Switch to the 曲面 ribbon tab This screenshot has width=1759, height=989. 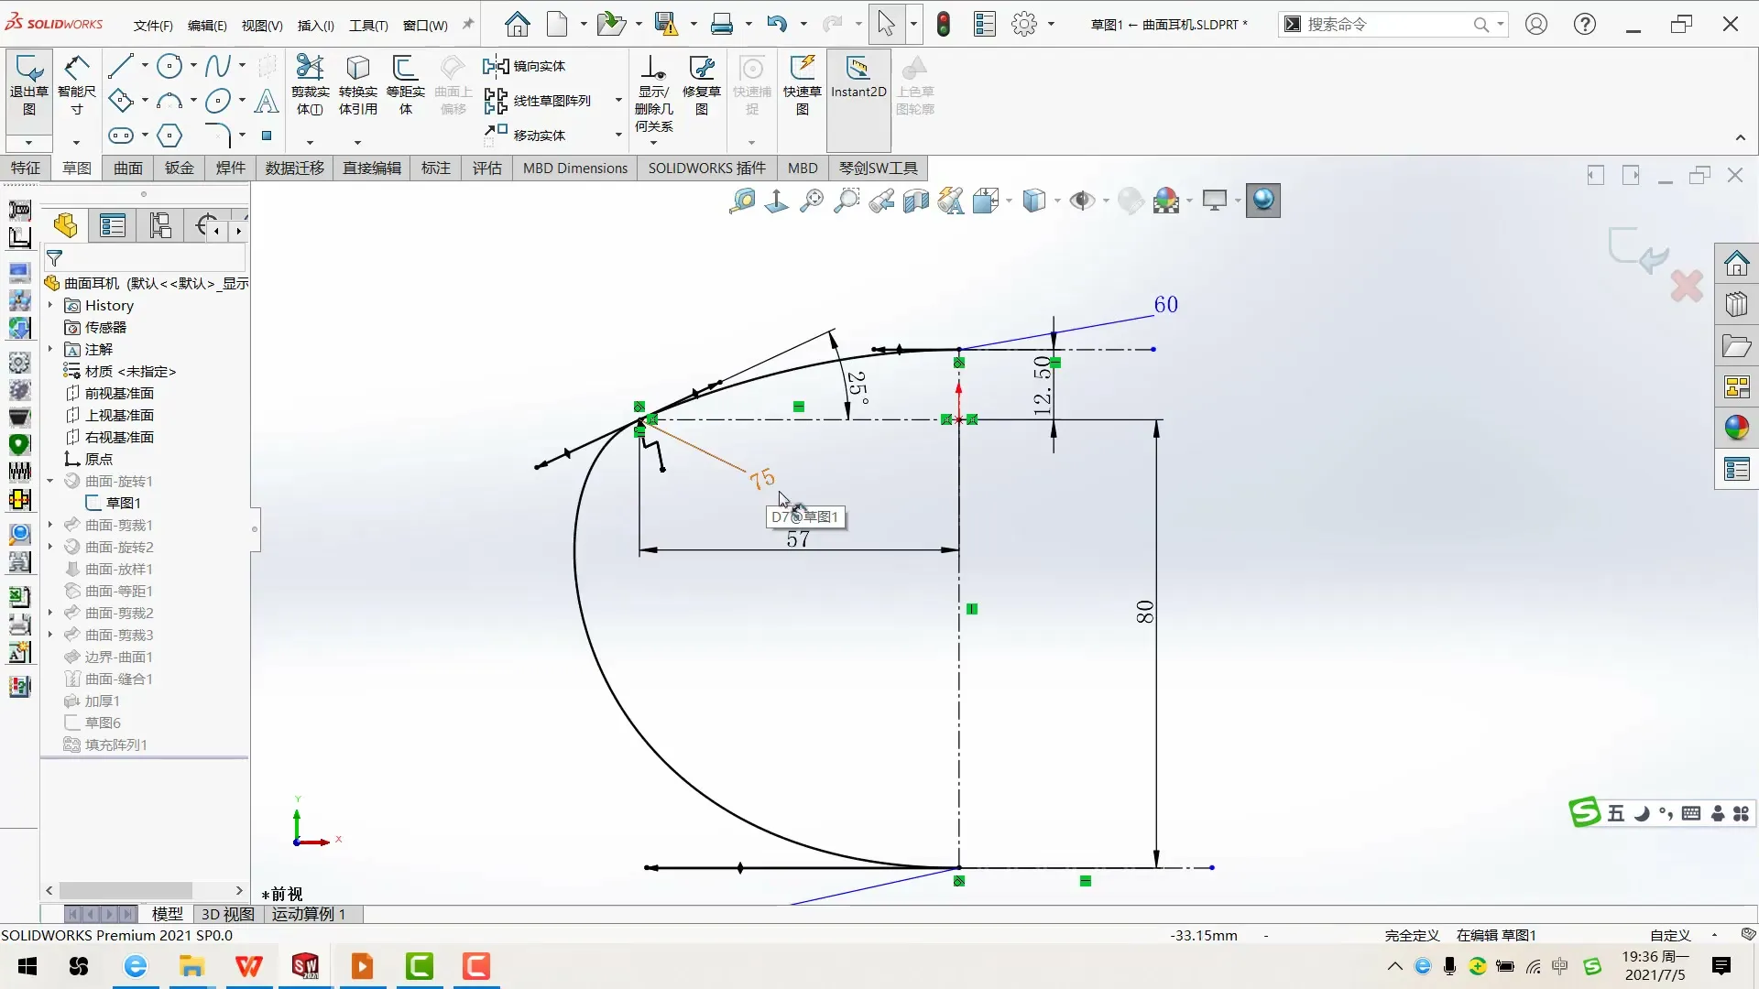coord(127,168)
